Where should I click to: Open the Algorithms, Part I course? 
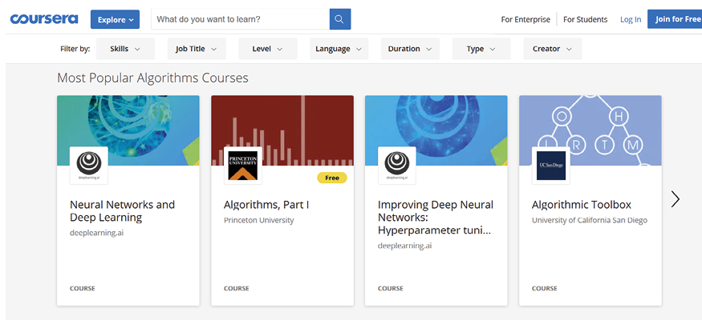point(266,205)
